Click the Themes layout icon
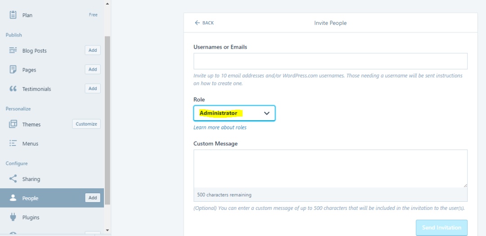The image size is (486, 236). [13, 124]
